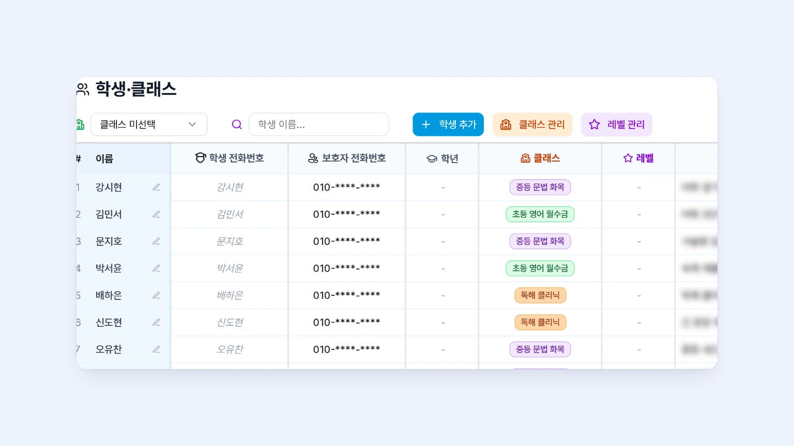Click 독해 클리닉 tag for 배하은
Screen dimensions: 794x446
click(x=540, y=295)
